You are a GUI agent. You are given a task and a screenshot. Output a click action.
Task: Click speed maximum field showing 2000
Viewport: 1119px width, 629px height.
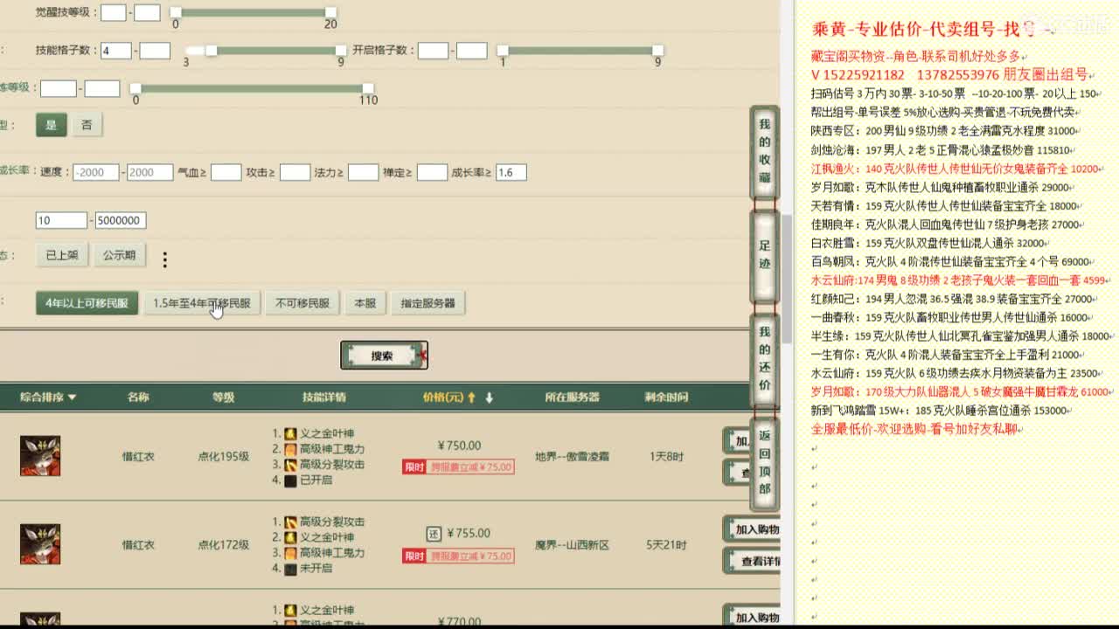(x=150, y=172)
